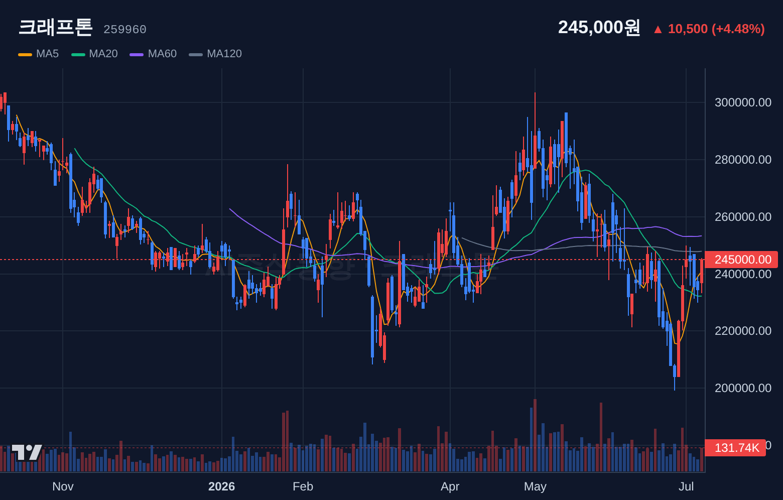
Task: Toggle the MA20 legend label
Action: point(103,54)
